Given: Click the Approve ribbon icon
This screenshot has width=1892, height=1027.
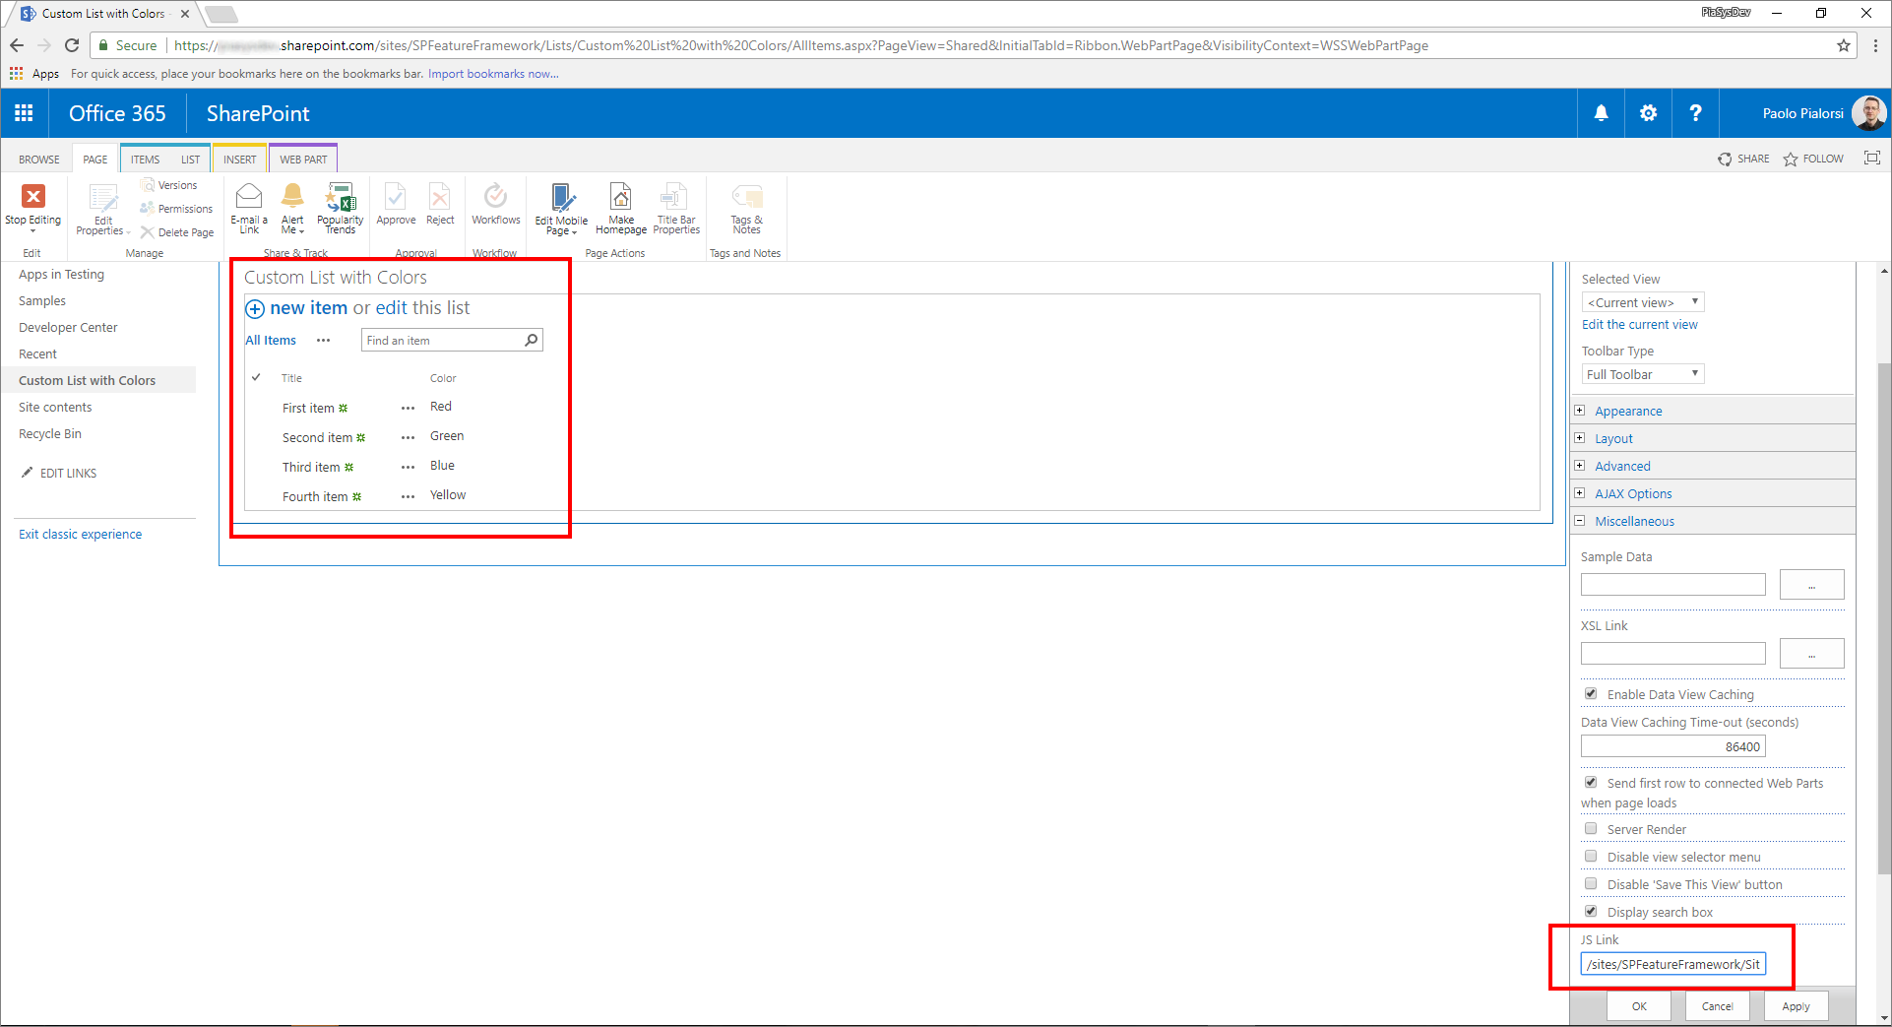Looking at the screenshot, I should 396,196.
